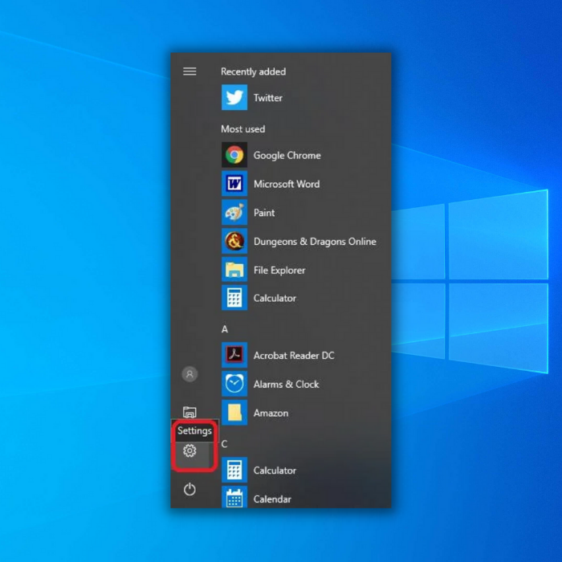Open the Documents icon in the sidebar
Screen dimensions: 562x562
pos(189,412)
